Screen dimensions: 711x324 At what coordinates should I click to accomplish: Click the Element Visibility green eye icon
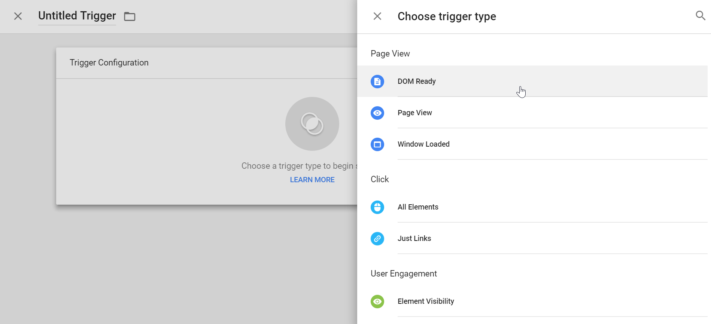coord(377,301)
